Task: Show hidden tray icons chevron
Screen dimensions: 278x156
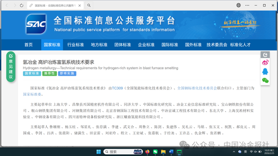Action: point(234,152)
